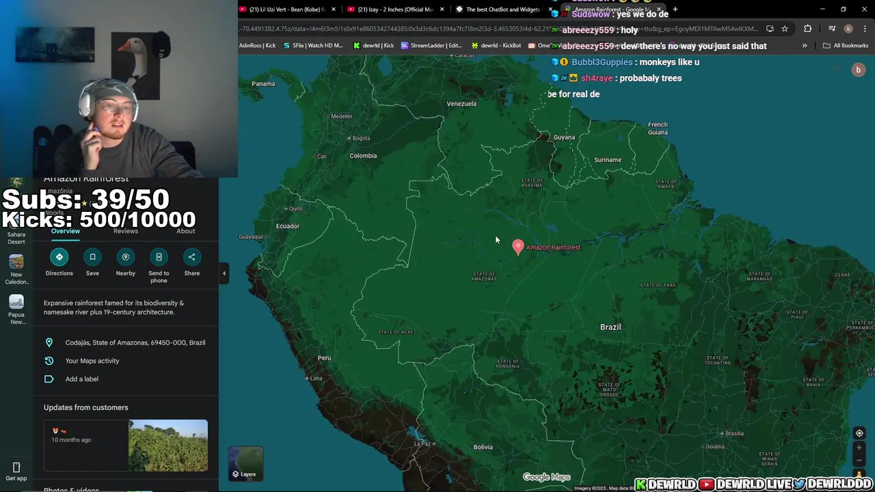Click the red Amazon Rainforest map pin

(518, 247)
